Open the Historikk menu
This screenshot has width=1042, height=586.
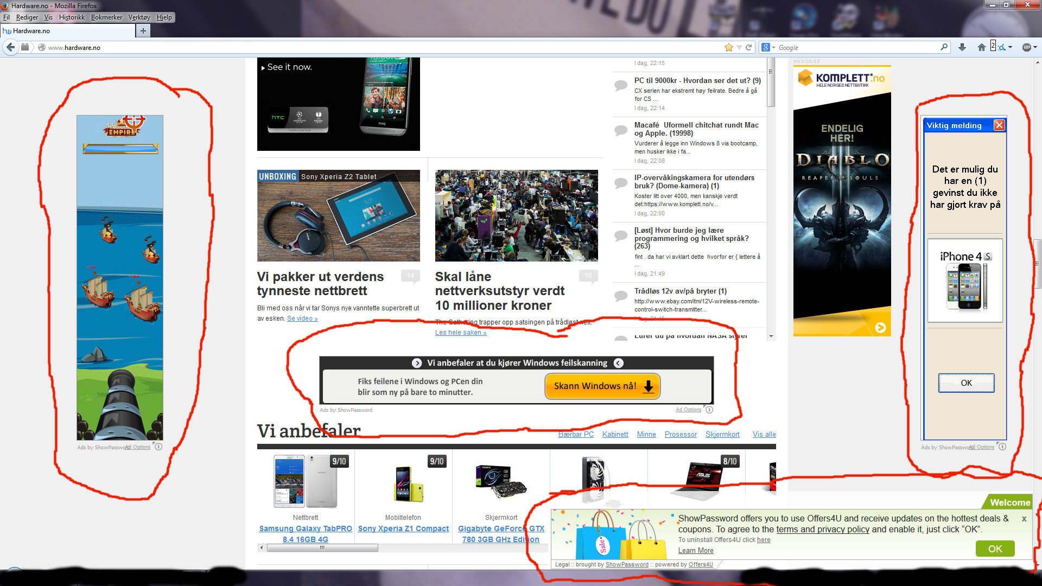coord(72,17)
